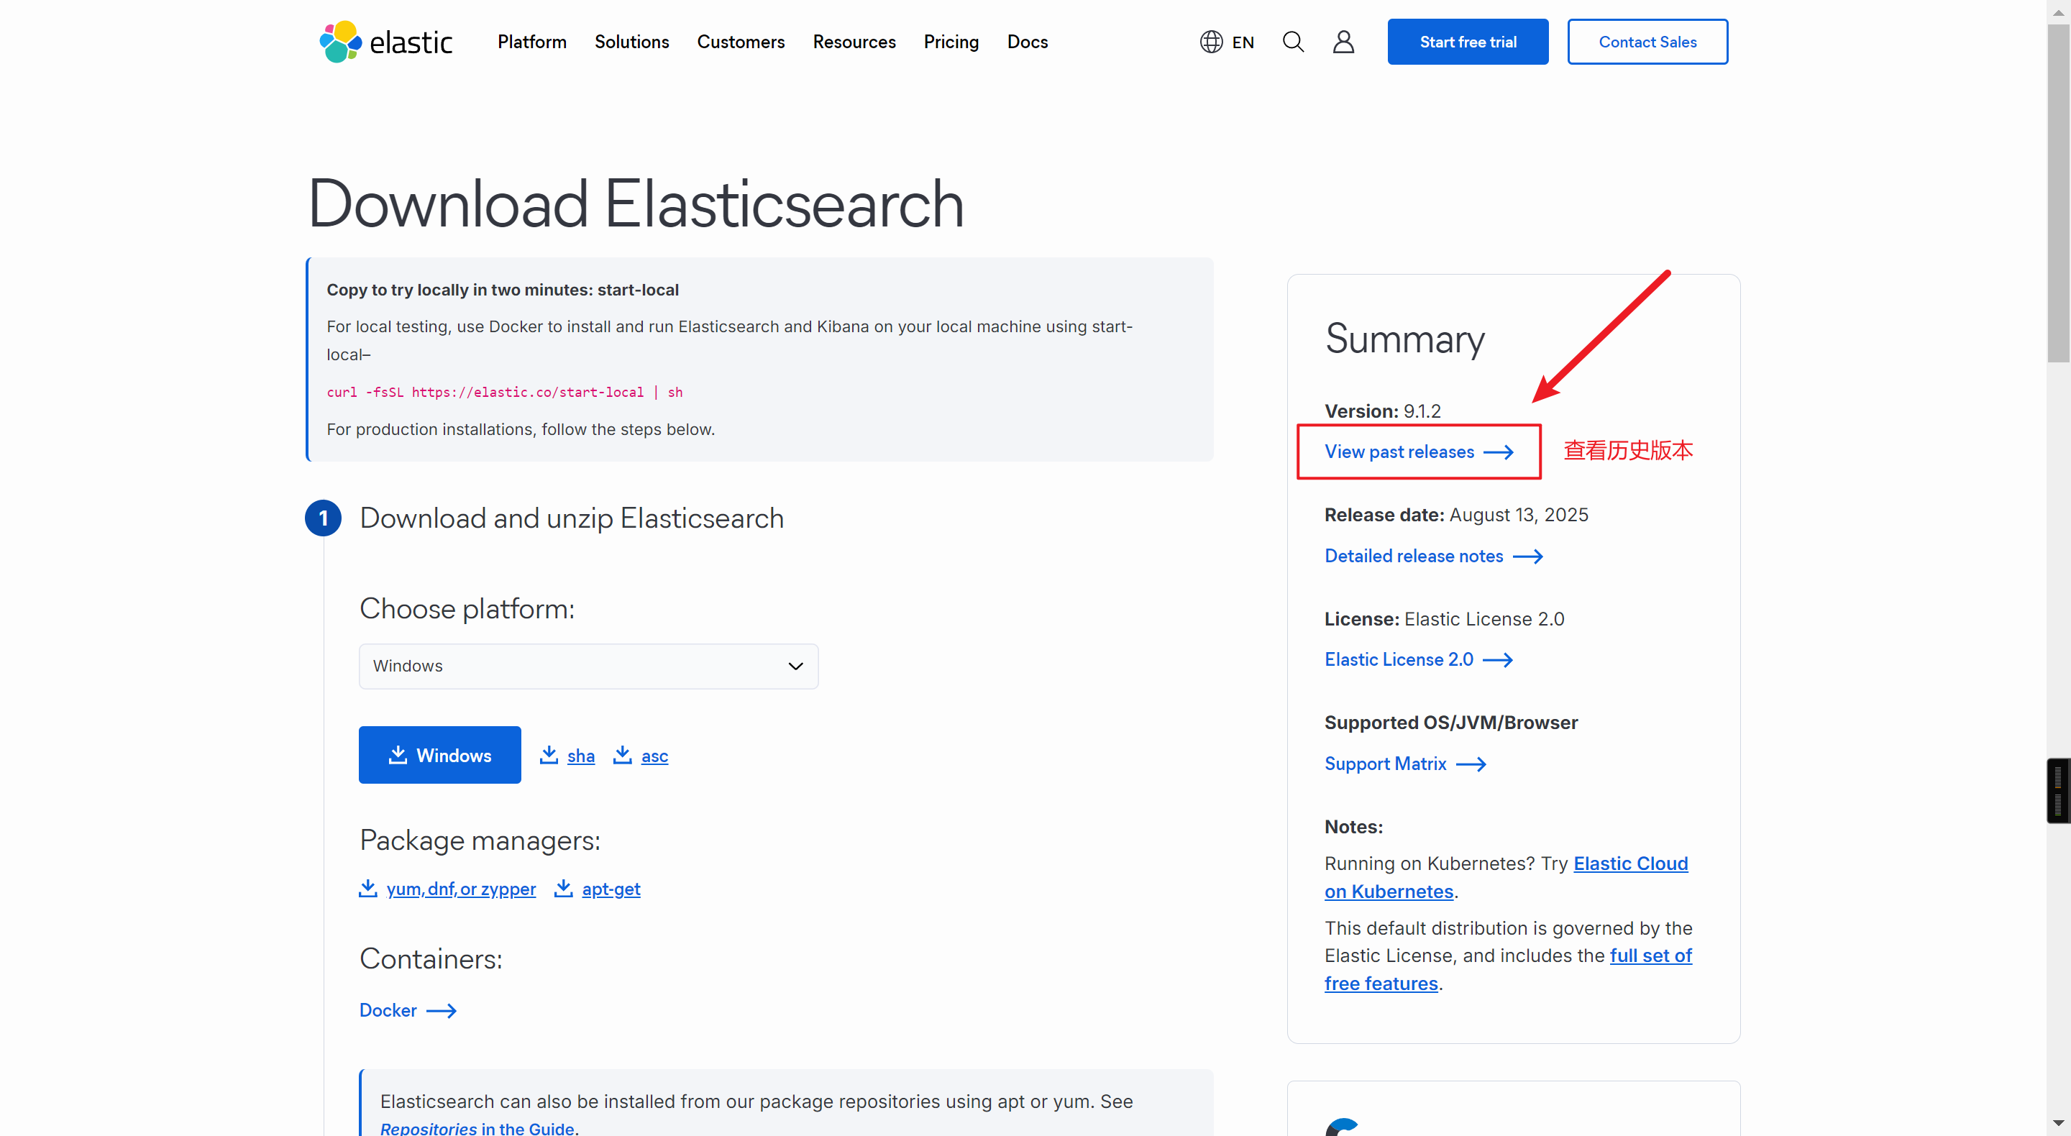Click the Release date August 13, 2025 text

[x=1456, y=515]
